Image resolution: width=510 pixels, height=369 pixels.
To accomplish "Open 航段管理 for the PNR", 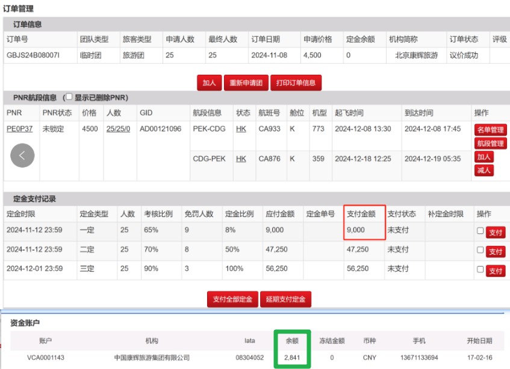I will pyautogui.click(x=490, y=143).
